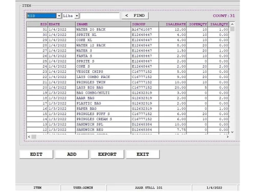This screenshot has width=256, height=192.
Task: Sort by EDATE column header
Action: click(x=61, y=24)
